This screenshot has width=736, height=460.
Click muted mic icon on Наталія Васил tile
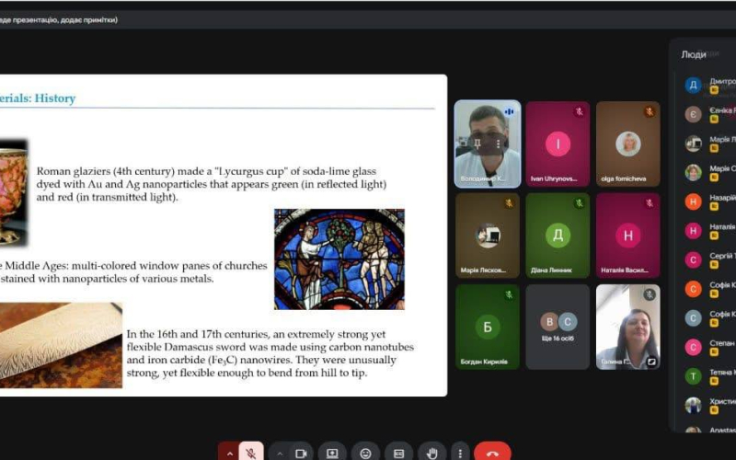pyautogui.click(x=650, y=203)
